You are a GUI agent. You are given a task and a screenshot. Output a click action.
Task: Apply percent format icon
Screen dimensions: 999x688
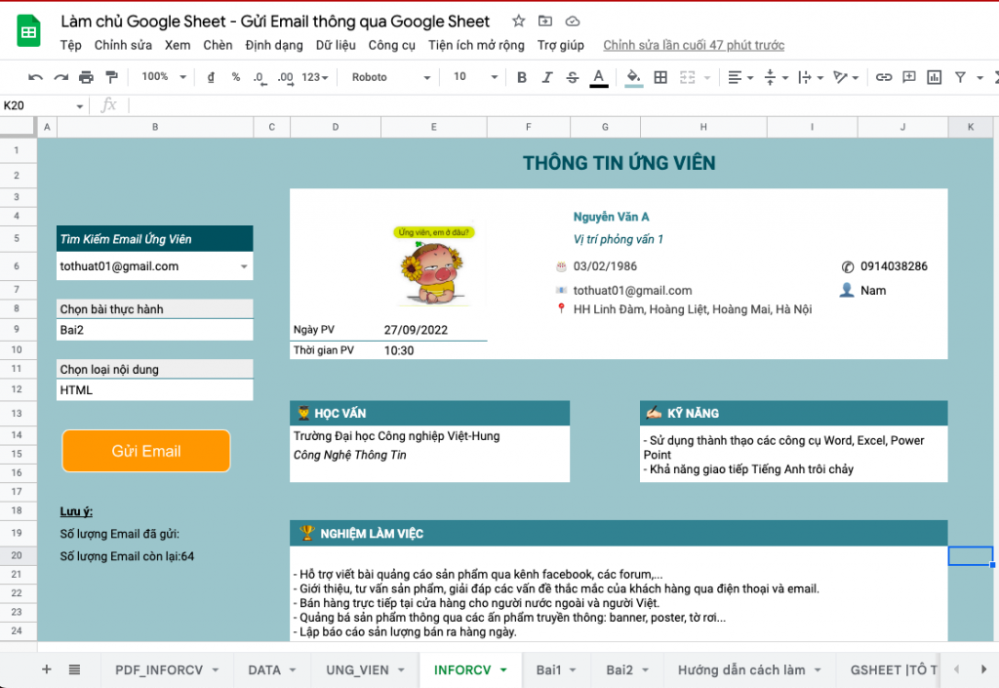[x=236, y=77]
